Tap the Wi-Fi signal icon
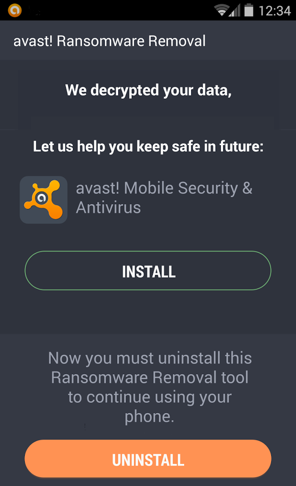The width and height of the screenshot is (296, 486). (221, 10)
